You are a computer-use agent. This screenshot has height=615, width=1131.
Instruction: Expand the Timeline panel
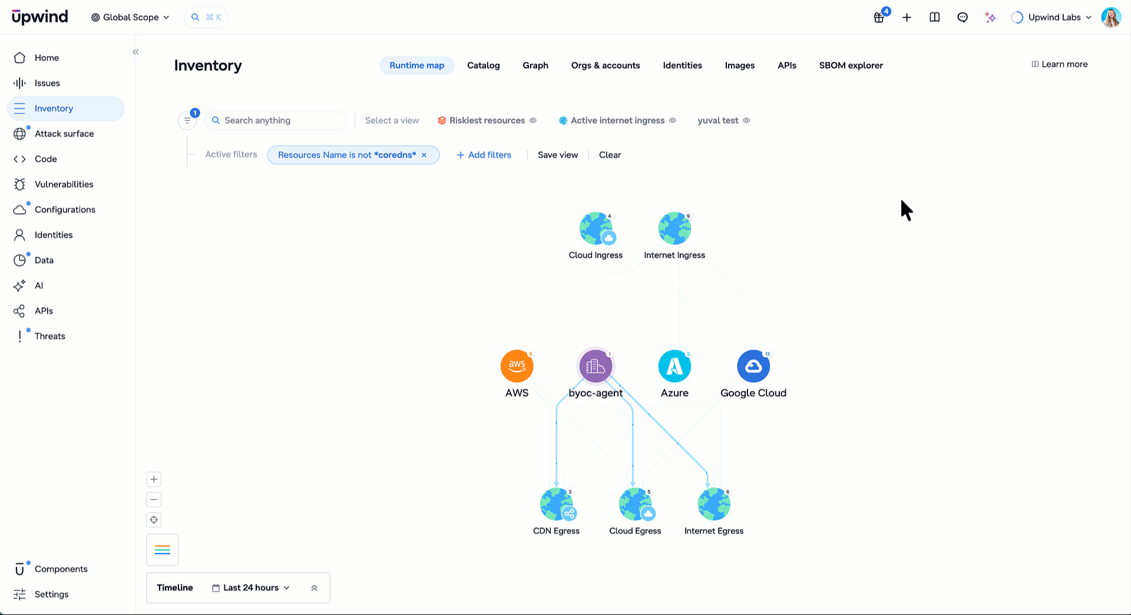point(315,587)
